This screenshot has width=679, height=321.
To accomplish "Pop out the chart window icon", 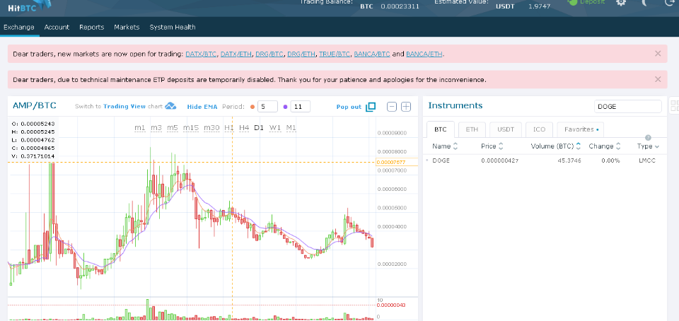I will tap(371, 107).
